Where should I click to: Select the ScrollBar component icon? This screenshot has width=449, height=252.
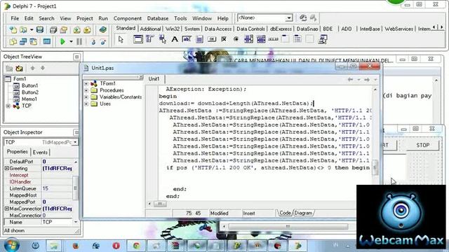pos(273,39)
